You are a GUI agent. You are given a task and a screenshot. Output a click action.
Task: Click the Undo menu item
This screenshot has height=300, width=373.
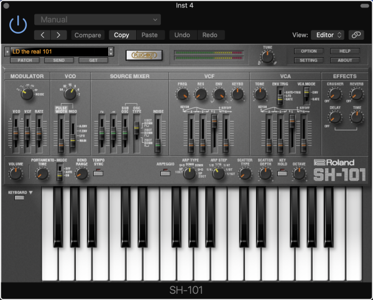[182, 35]
